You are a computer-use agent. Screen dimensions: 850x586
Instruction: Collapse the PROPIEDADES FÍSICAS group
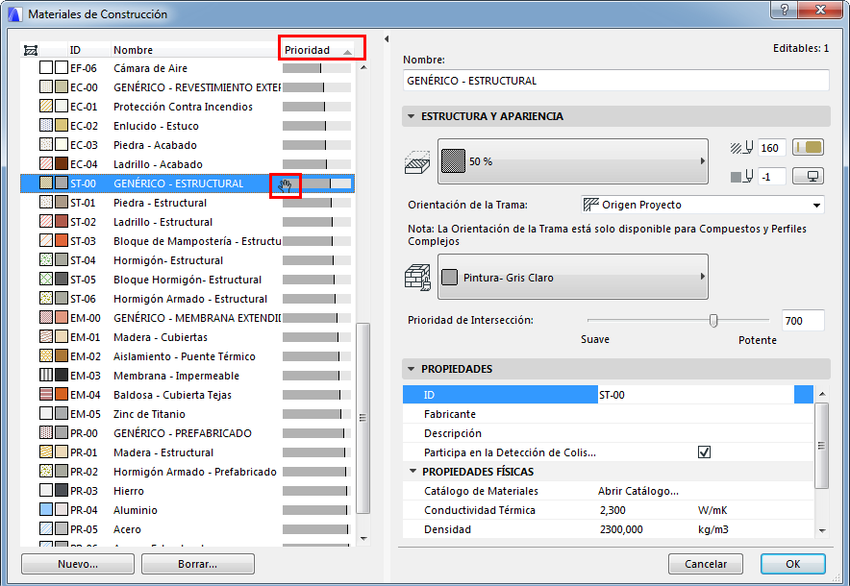point(412,471)
